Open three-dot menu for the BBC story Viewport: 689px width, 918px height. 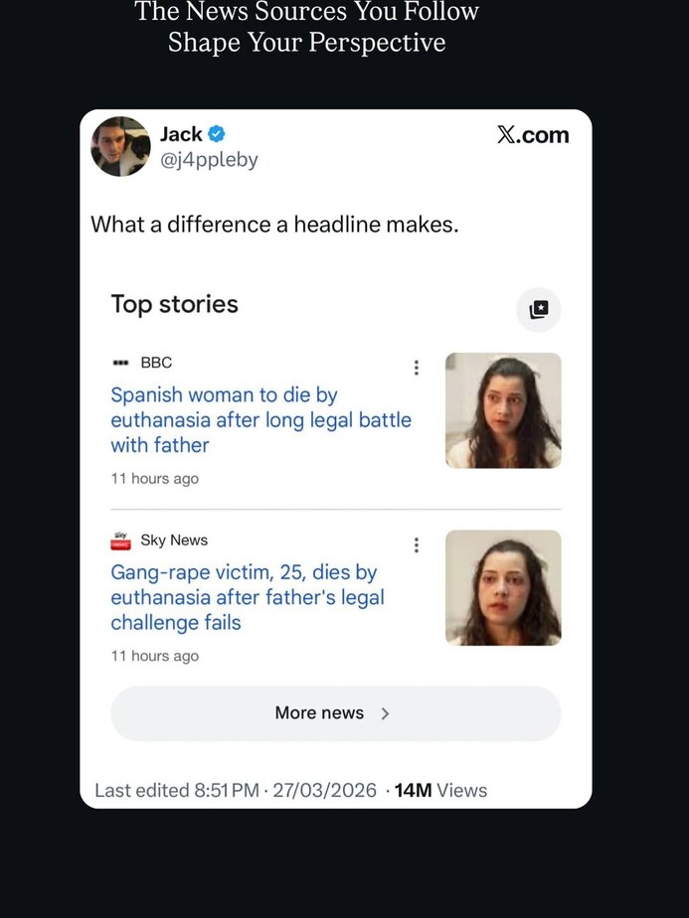416,368
